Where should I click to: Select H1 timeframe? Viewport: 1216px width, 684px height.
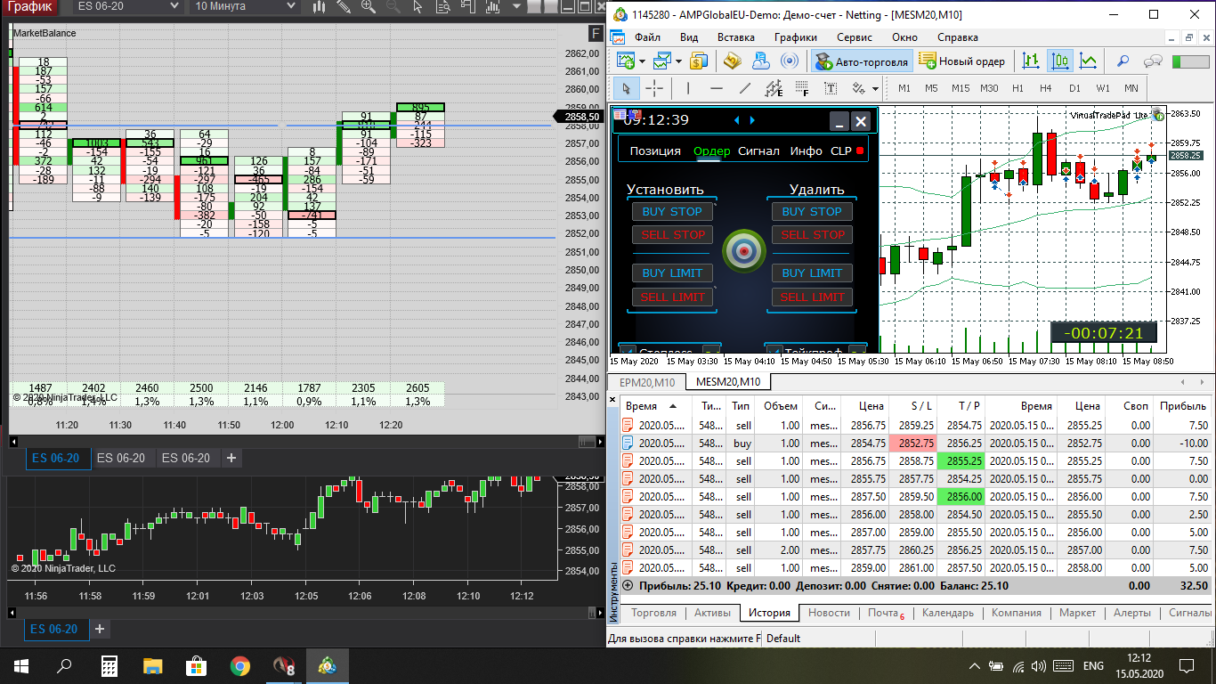[1017, 88]
